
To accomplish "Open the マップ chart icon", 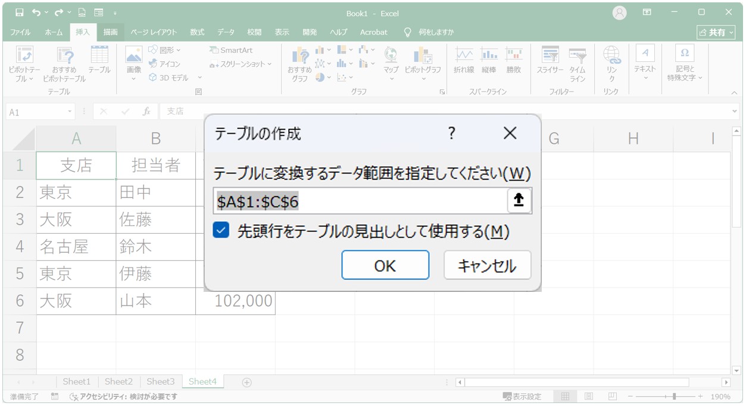I will pyautogui.click(x=391, y=56).
